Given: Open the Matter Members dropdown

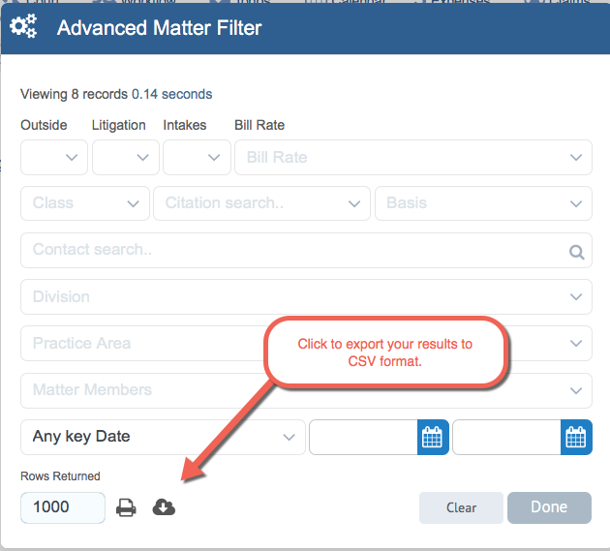Looking at the screenshot, I should pos(307,390).
